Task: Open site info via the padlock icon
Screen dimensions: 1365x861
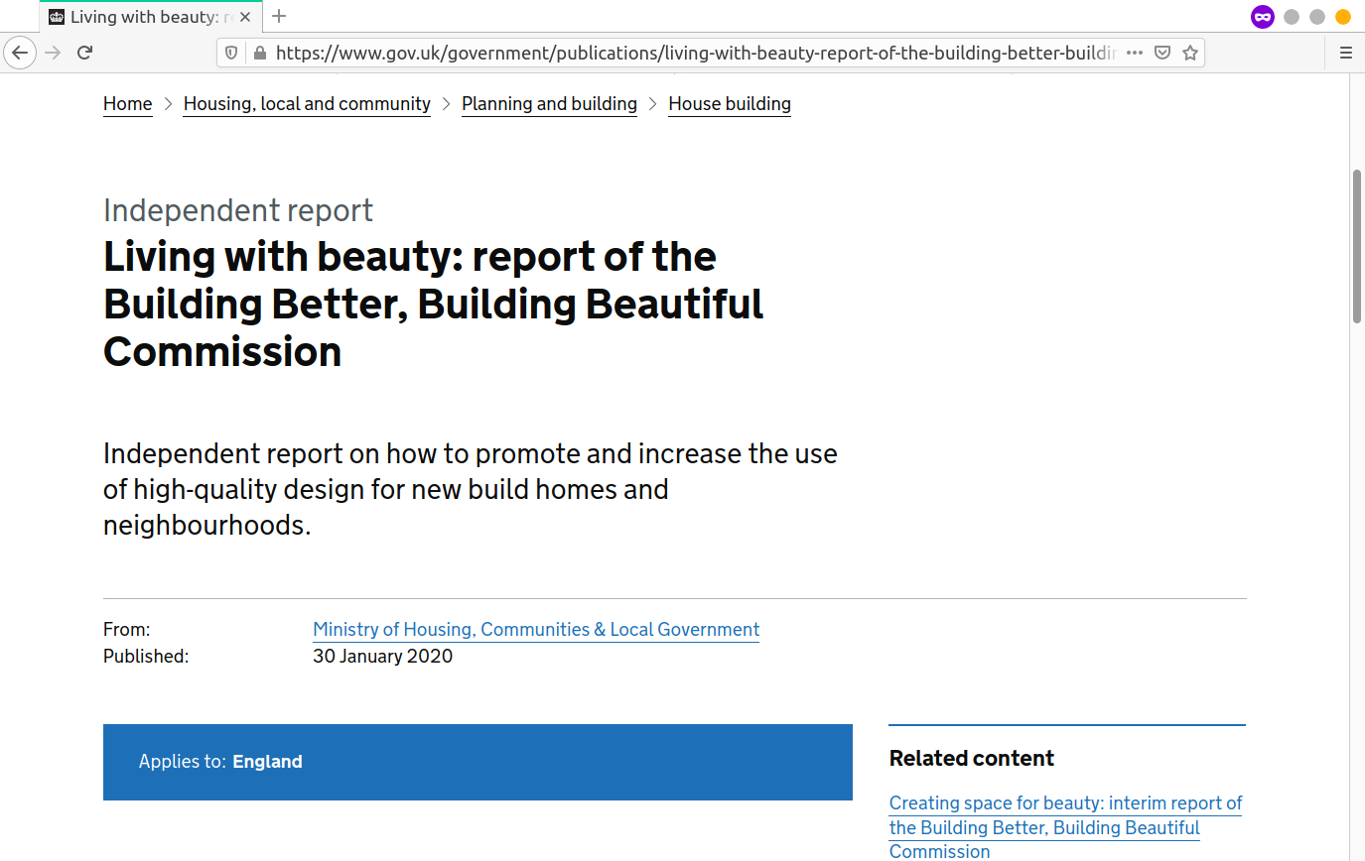Action: pyautogui.click(x=259, y=53)
